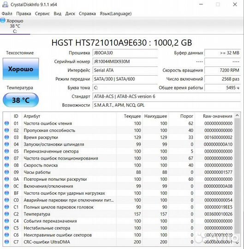The height and width of the screenshot is (249, 244).
Task: Click the status orb for Скорость поиска
Action: tap(6, 165)
